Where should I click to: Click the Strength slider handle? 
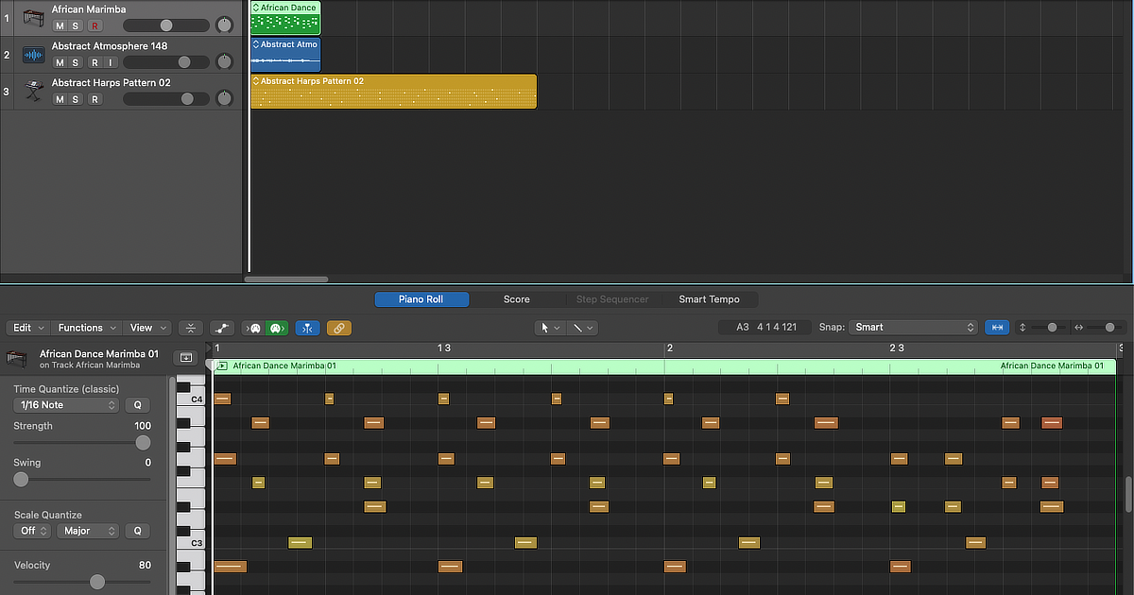[143, 442]
